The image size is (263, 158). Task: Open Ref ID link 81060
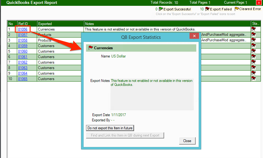click(23, 51)
